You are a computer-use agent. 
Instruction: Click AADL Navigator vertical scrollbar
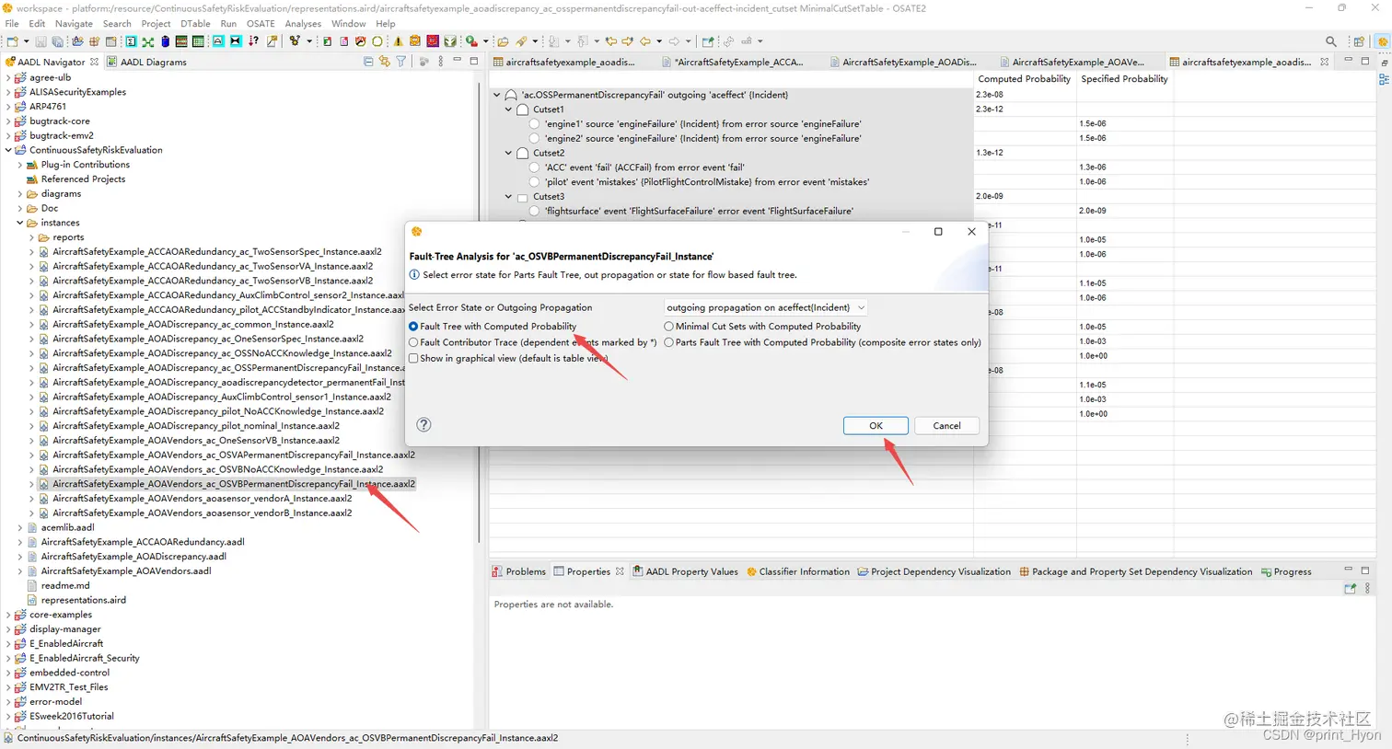point(479,313)
